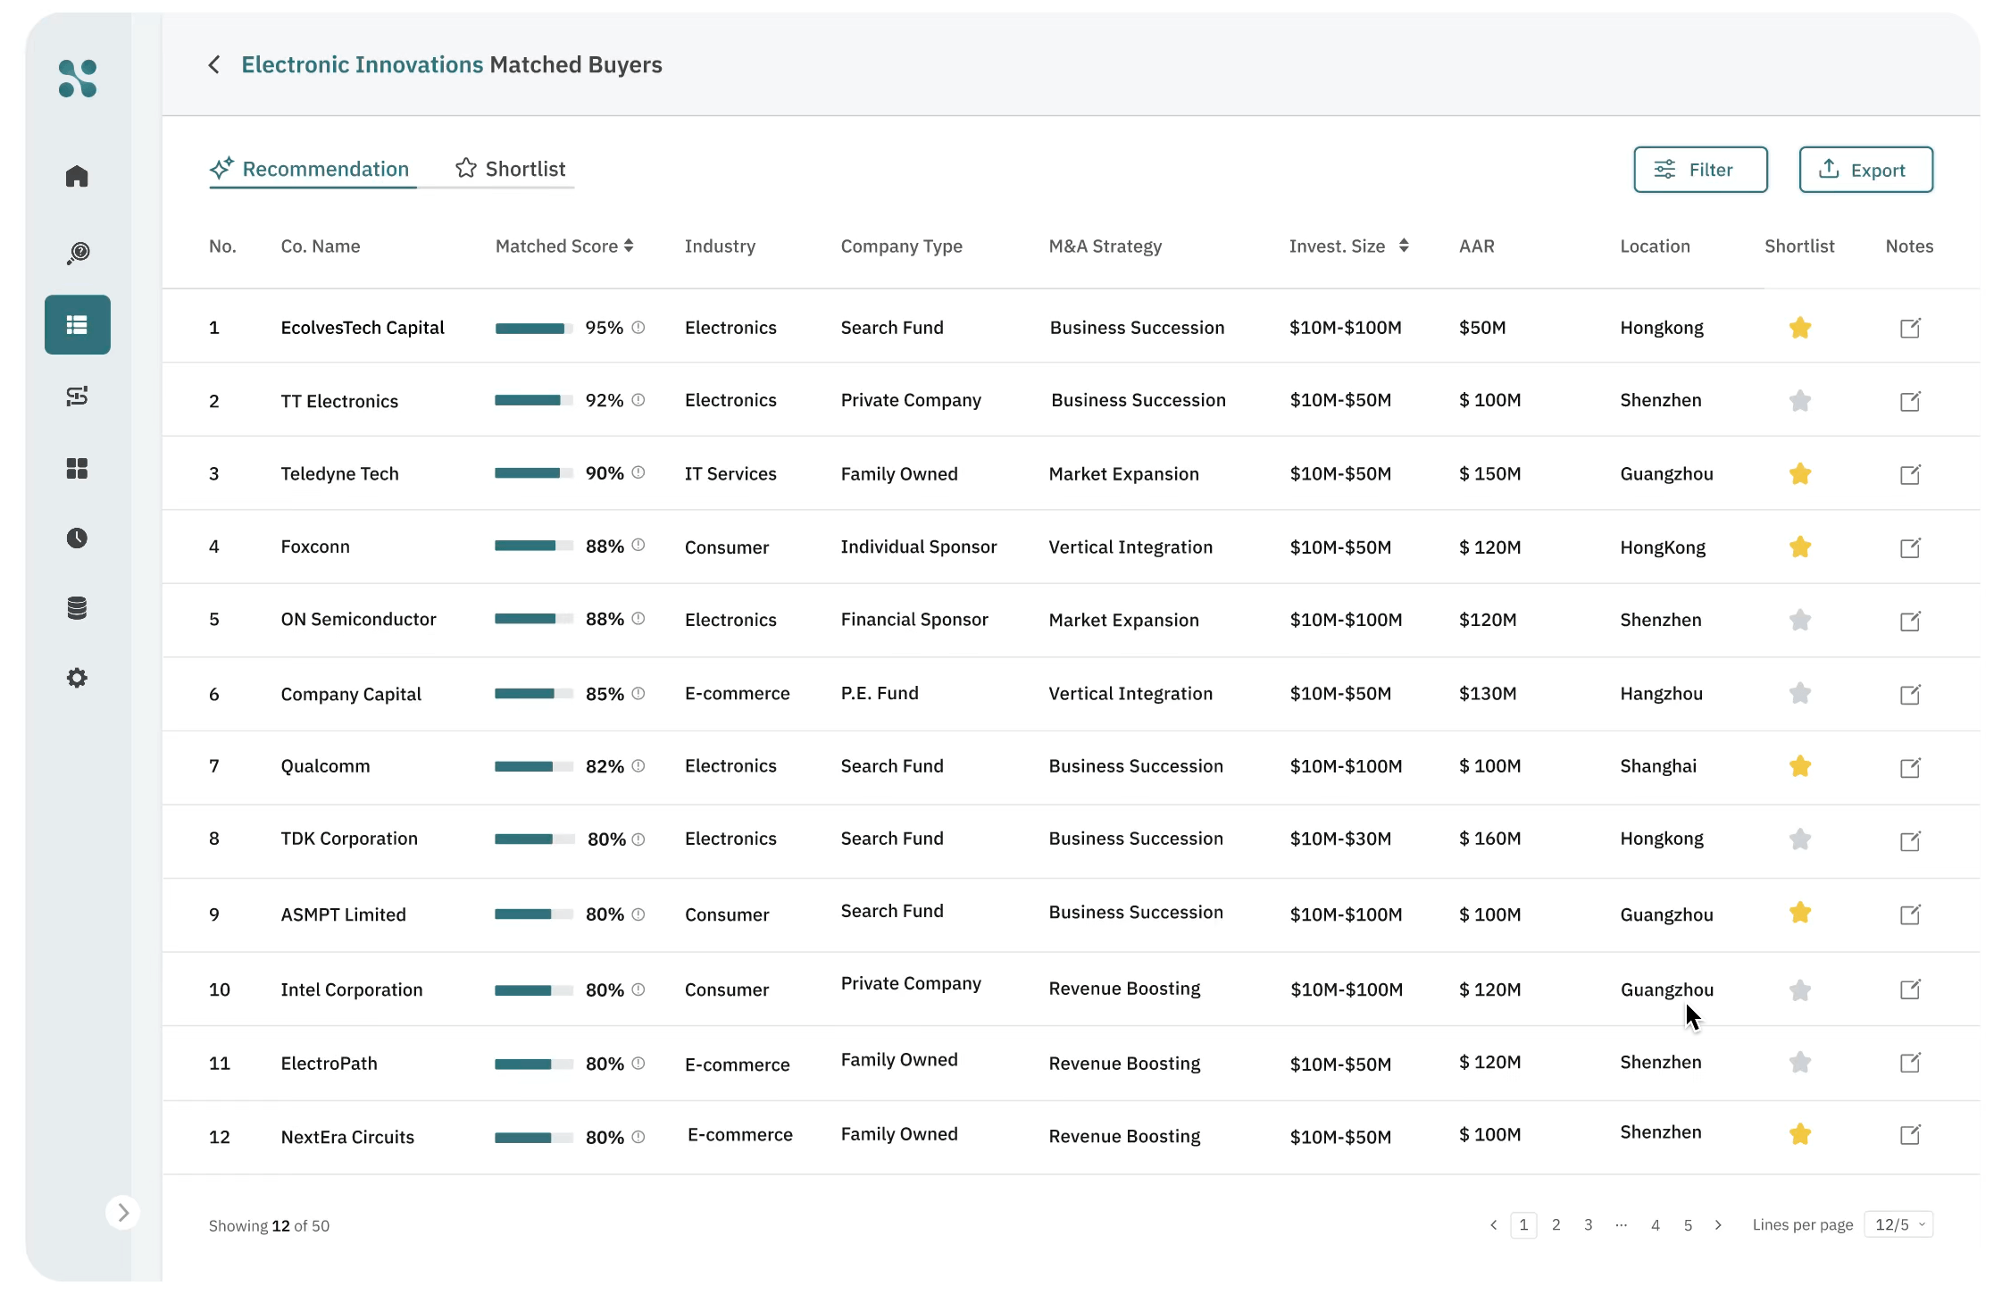Click the search magnifier sidebar icon
The width and height of the screenshot is (2002, 1294).
[78, 254]
